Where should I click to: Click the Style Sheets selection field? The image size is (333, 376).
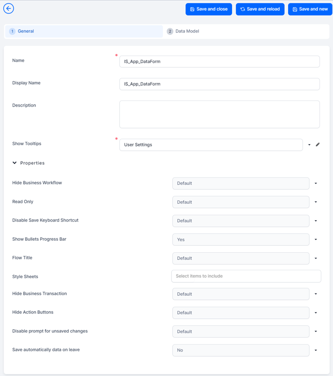pyautogui.click(x=246, y=276)
